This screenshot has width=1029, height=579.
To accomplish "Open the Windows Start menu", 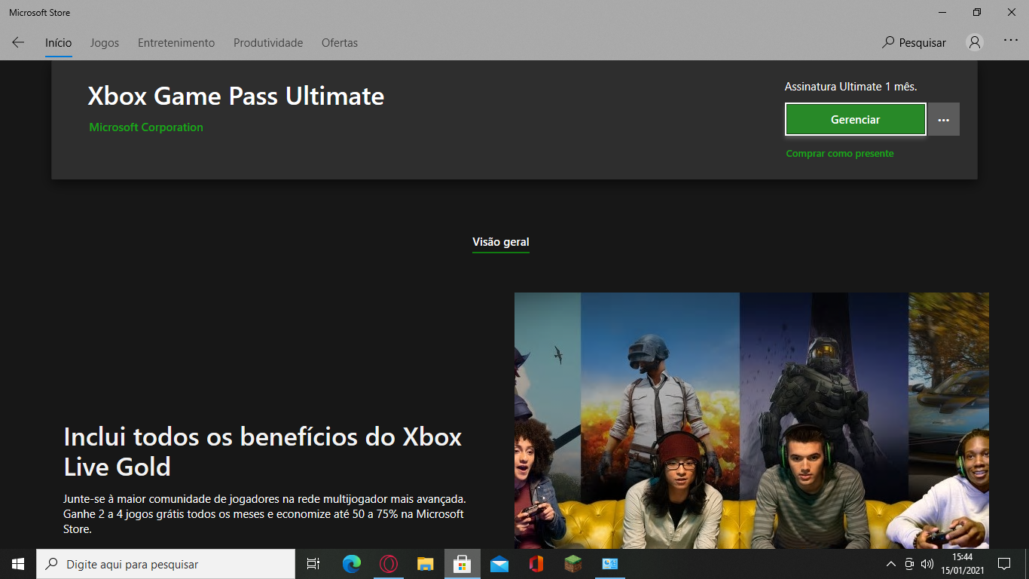I will tap(18, 564).
